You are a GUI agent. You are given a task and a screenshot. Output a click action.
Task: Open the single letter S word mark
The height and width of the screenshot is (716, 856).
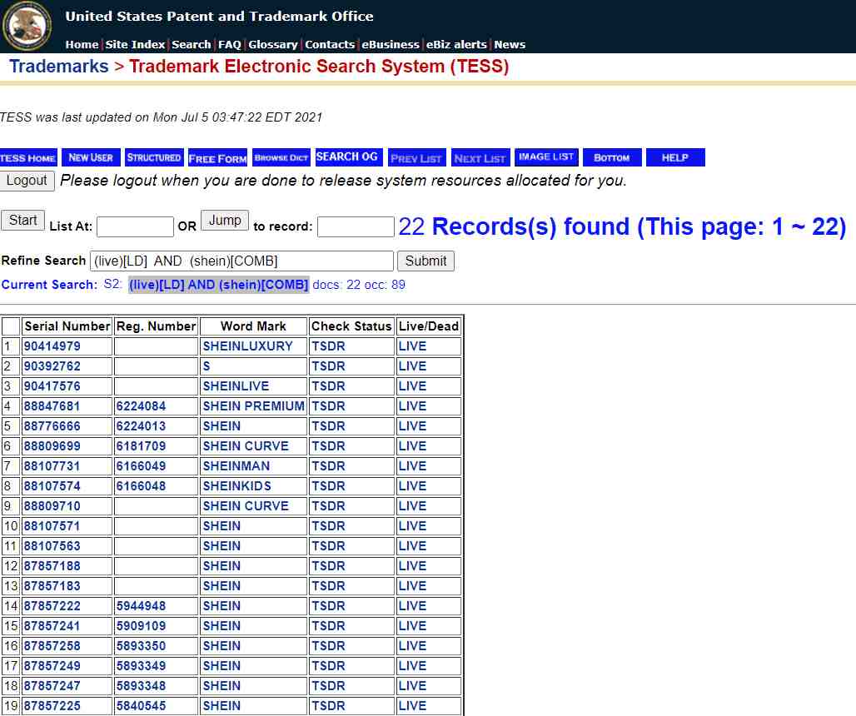207,366
